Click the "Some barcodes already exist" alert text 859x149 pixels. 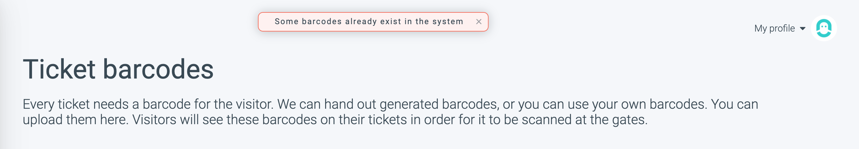[x=369, y=22]
